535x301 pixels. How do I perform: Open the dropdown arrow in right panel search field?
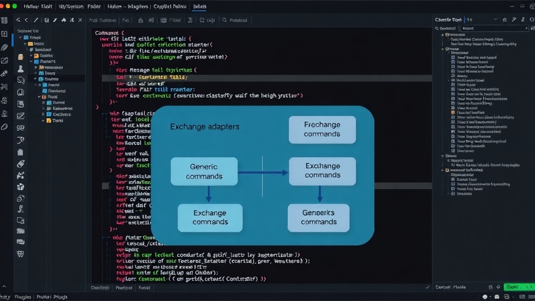[x=526, y=28]
